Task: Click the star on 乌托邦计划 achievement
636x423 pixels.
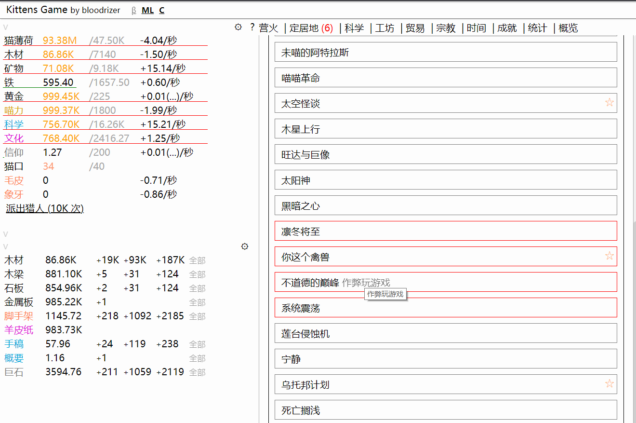Action: tap(609, 383)
